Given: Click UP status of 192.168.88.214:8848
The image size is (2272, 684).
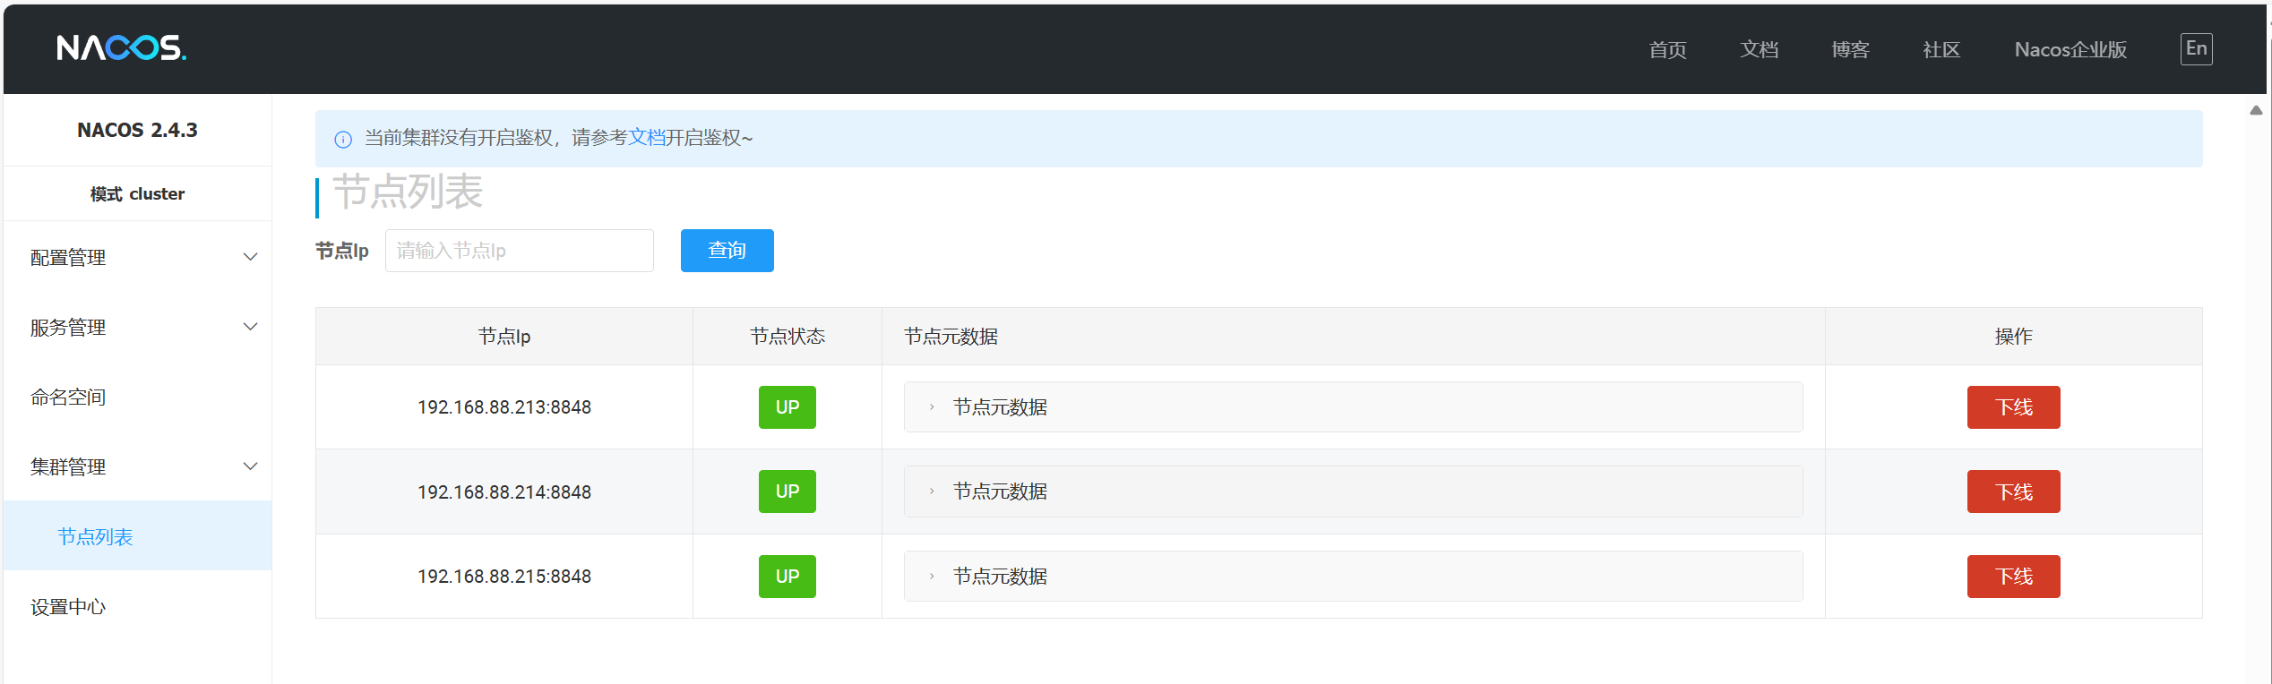Looking at the screenshot, I should pyautogui.click(x=787, y=492).
